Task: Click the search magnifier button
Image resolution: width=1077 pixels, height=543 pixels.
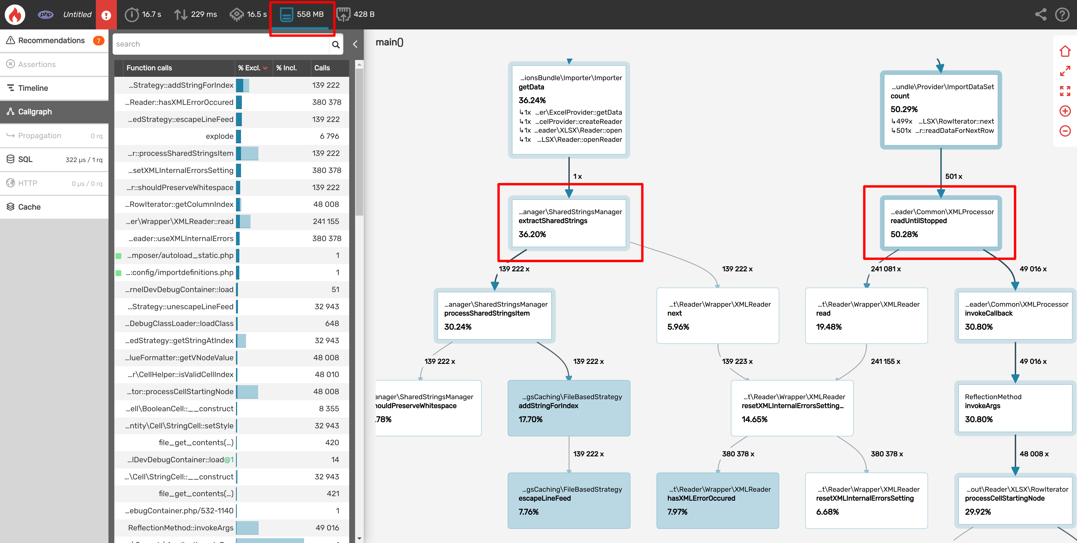Action: tap(336, 44)
